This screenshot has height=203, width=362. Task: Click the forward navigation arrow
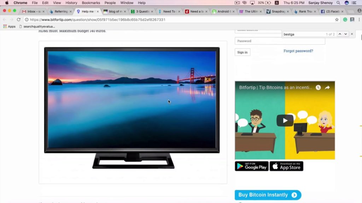pos(11,20)
